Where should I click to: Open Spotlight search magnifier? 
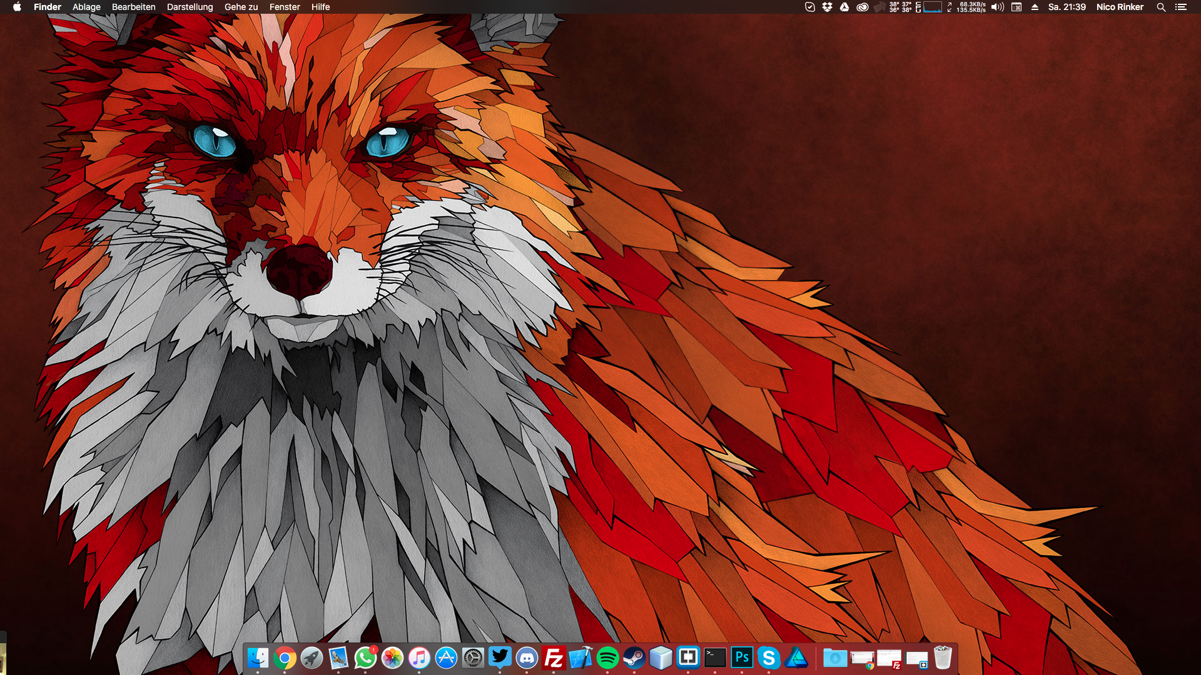1161,7
